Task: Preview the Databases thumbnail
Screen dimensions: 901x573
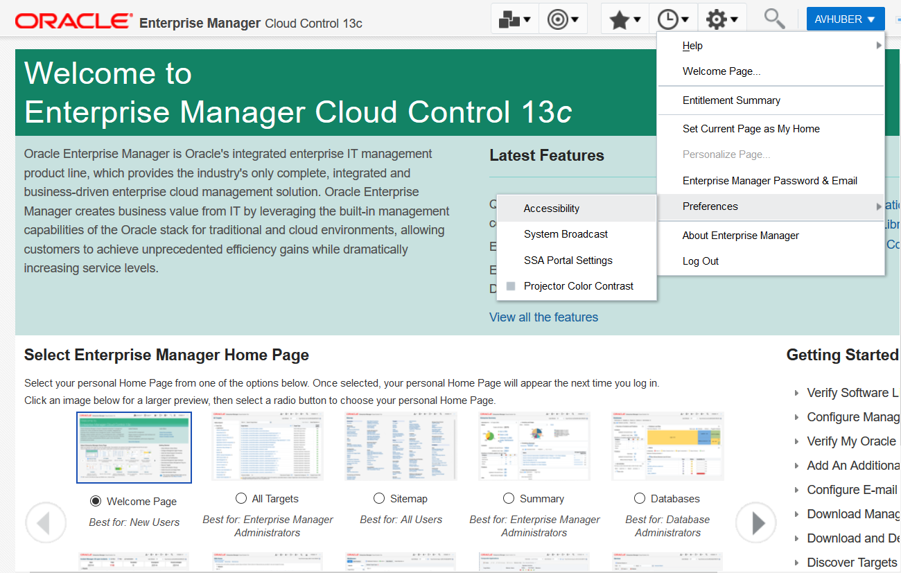Action: 668,446
